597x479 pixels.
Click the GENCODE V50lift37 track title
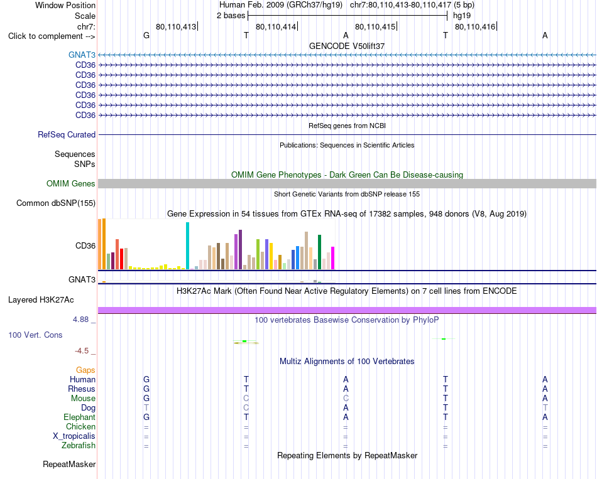(347, 46)
